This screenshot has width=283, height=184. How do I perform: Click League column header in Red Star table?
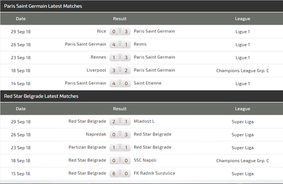pos(243,109)
